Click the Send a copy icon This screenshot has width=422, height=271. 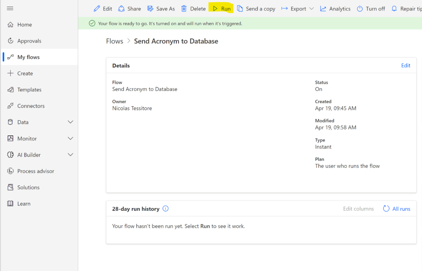coord(240,9)
